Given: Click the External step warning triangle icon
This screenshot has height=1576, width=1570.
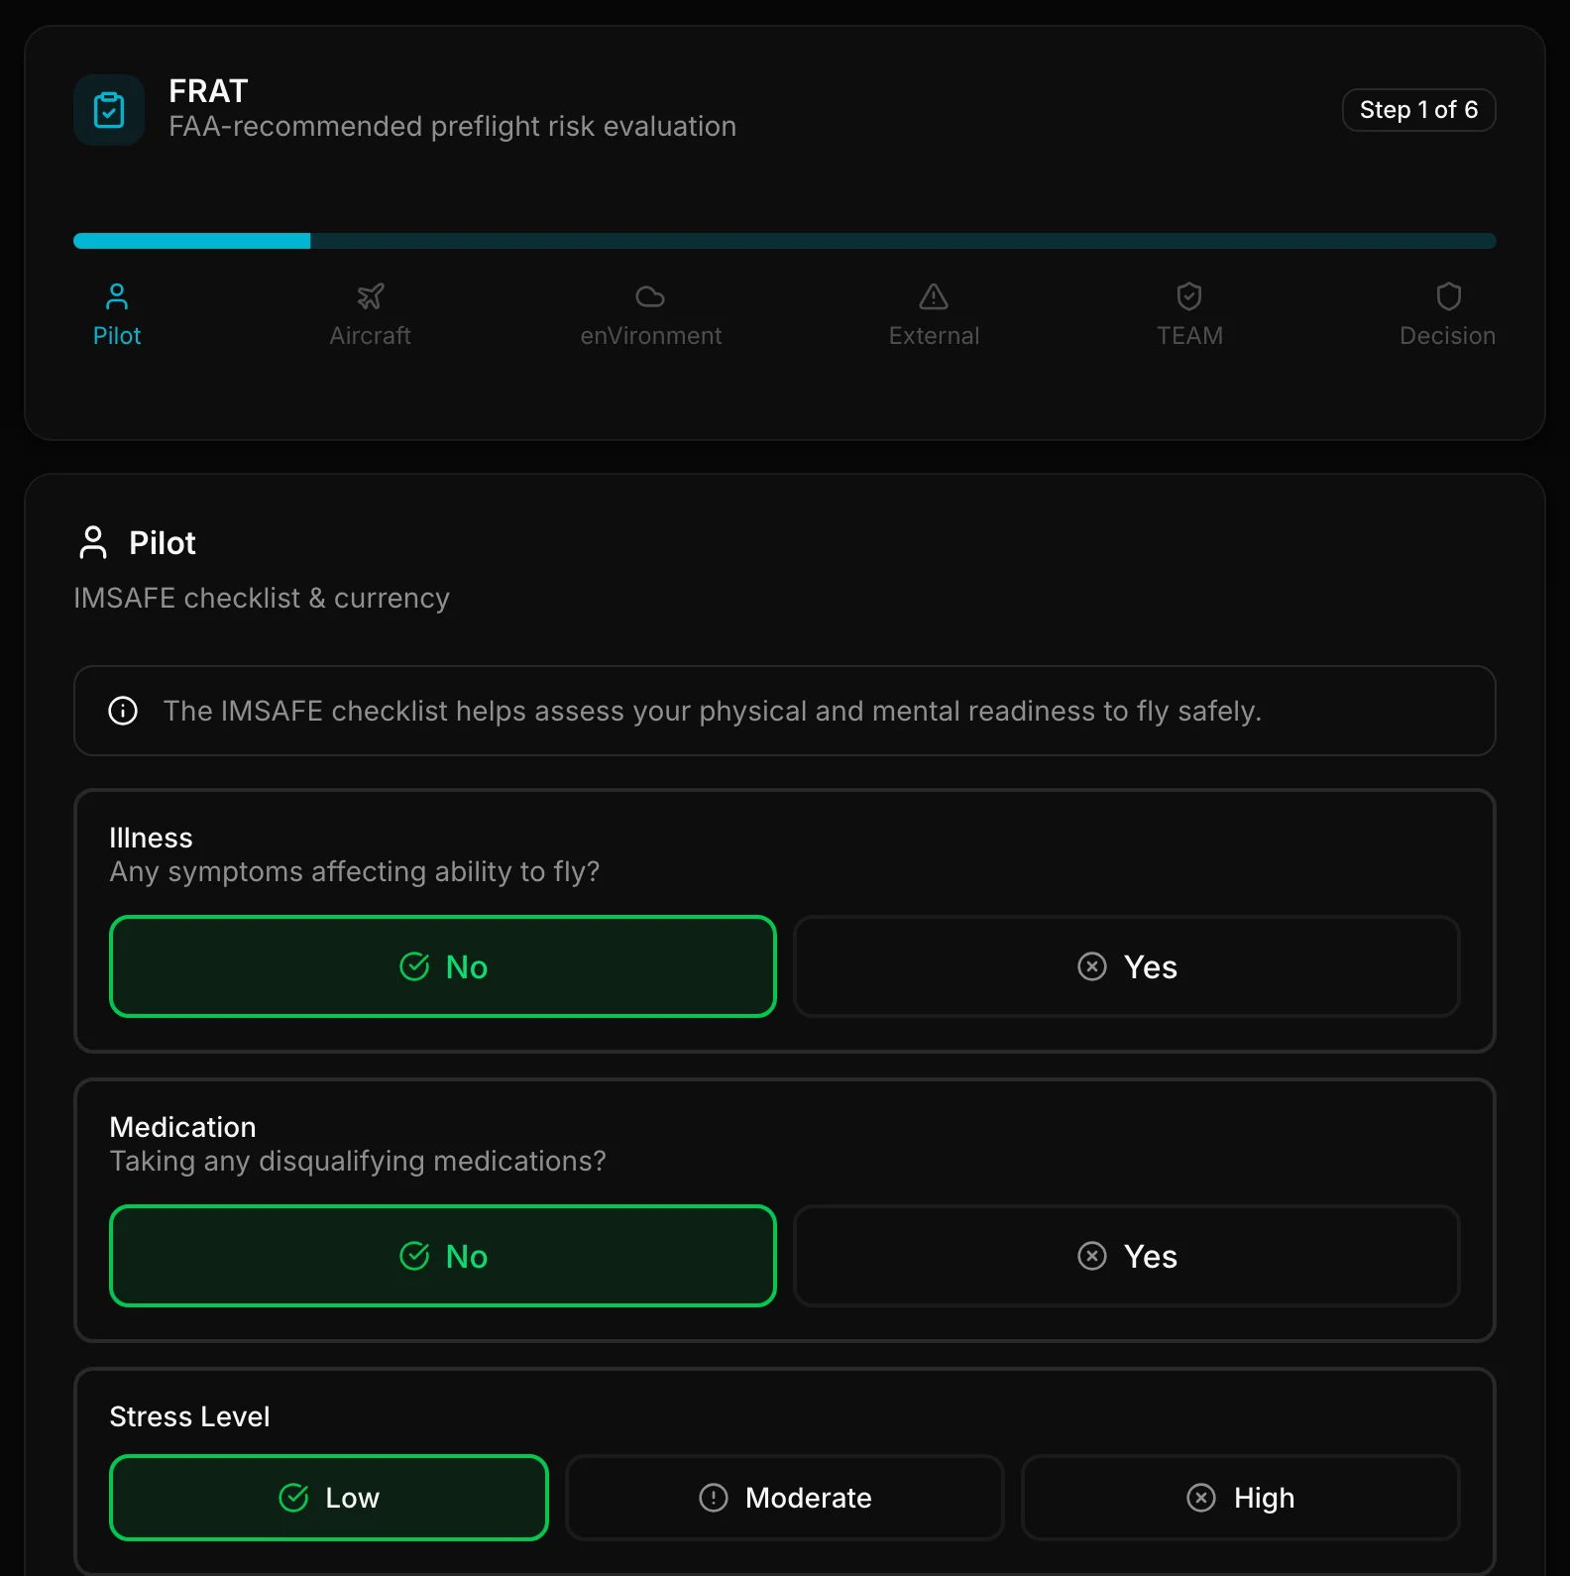Looking at the screenshot, I should pos(934,296).
